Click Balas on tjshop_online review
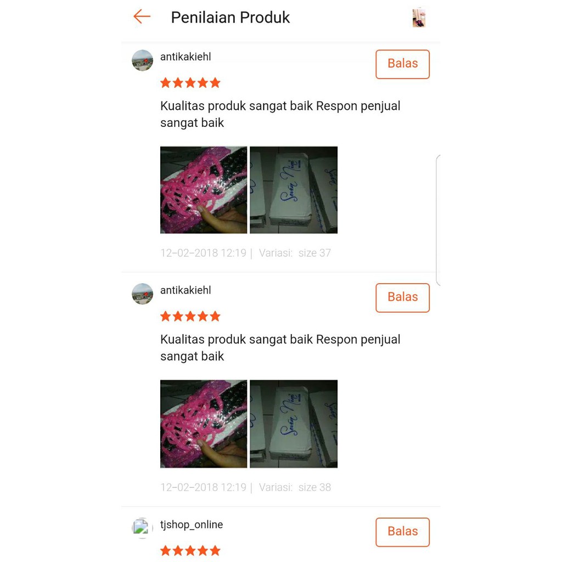The width and height of the screenshot is (562, 562). 402,532
